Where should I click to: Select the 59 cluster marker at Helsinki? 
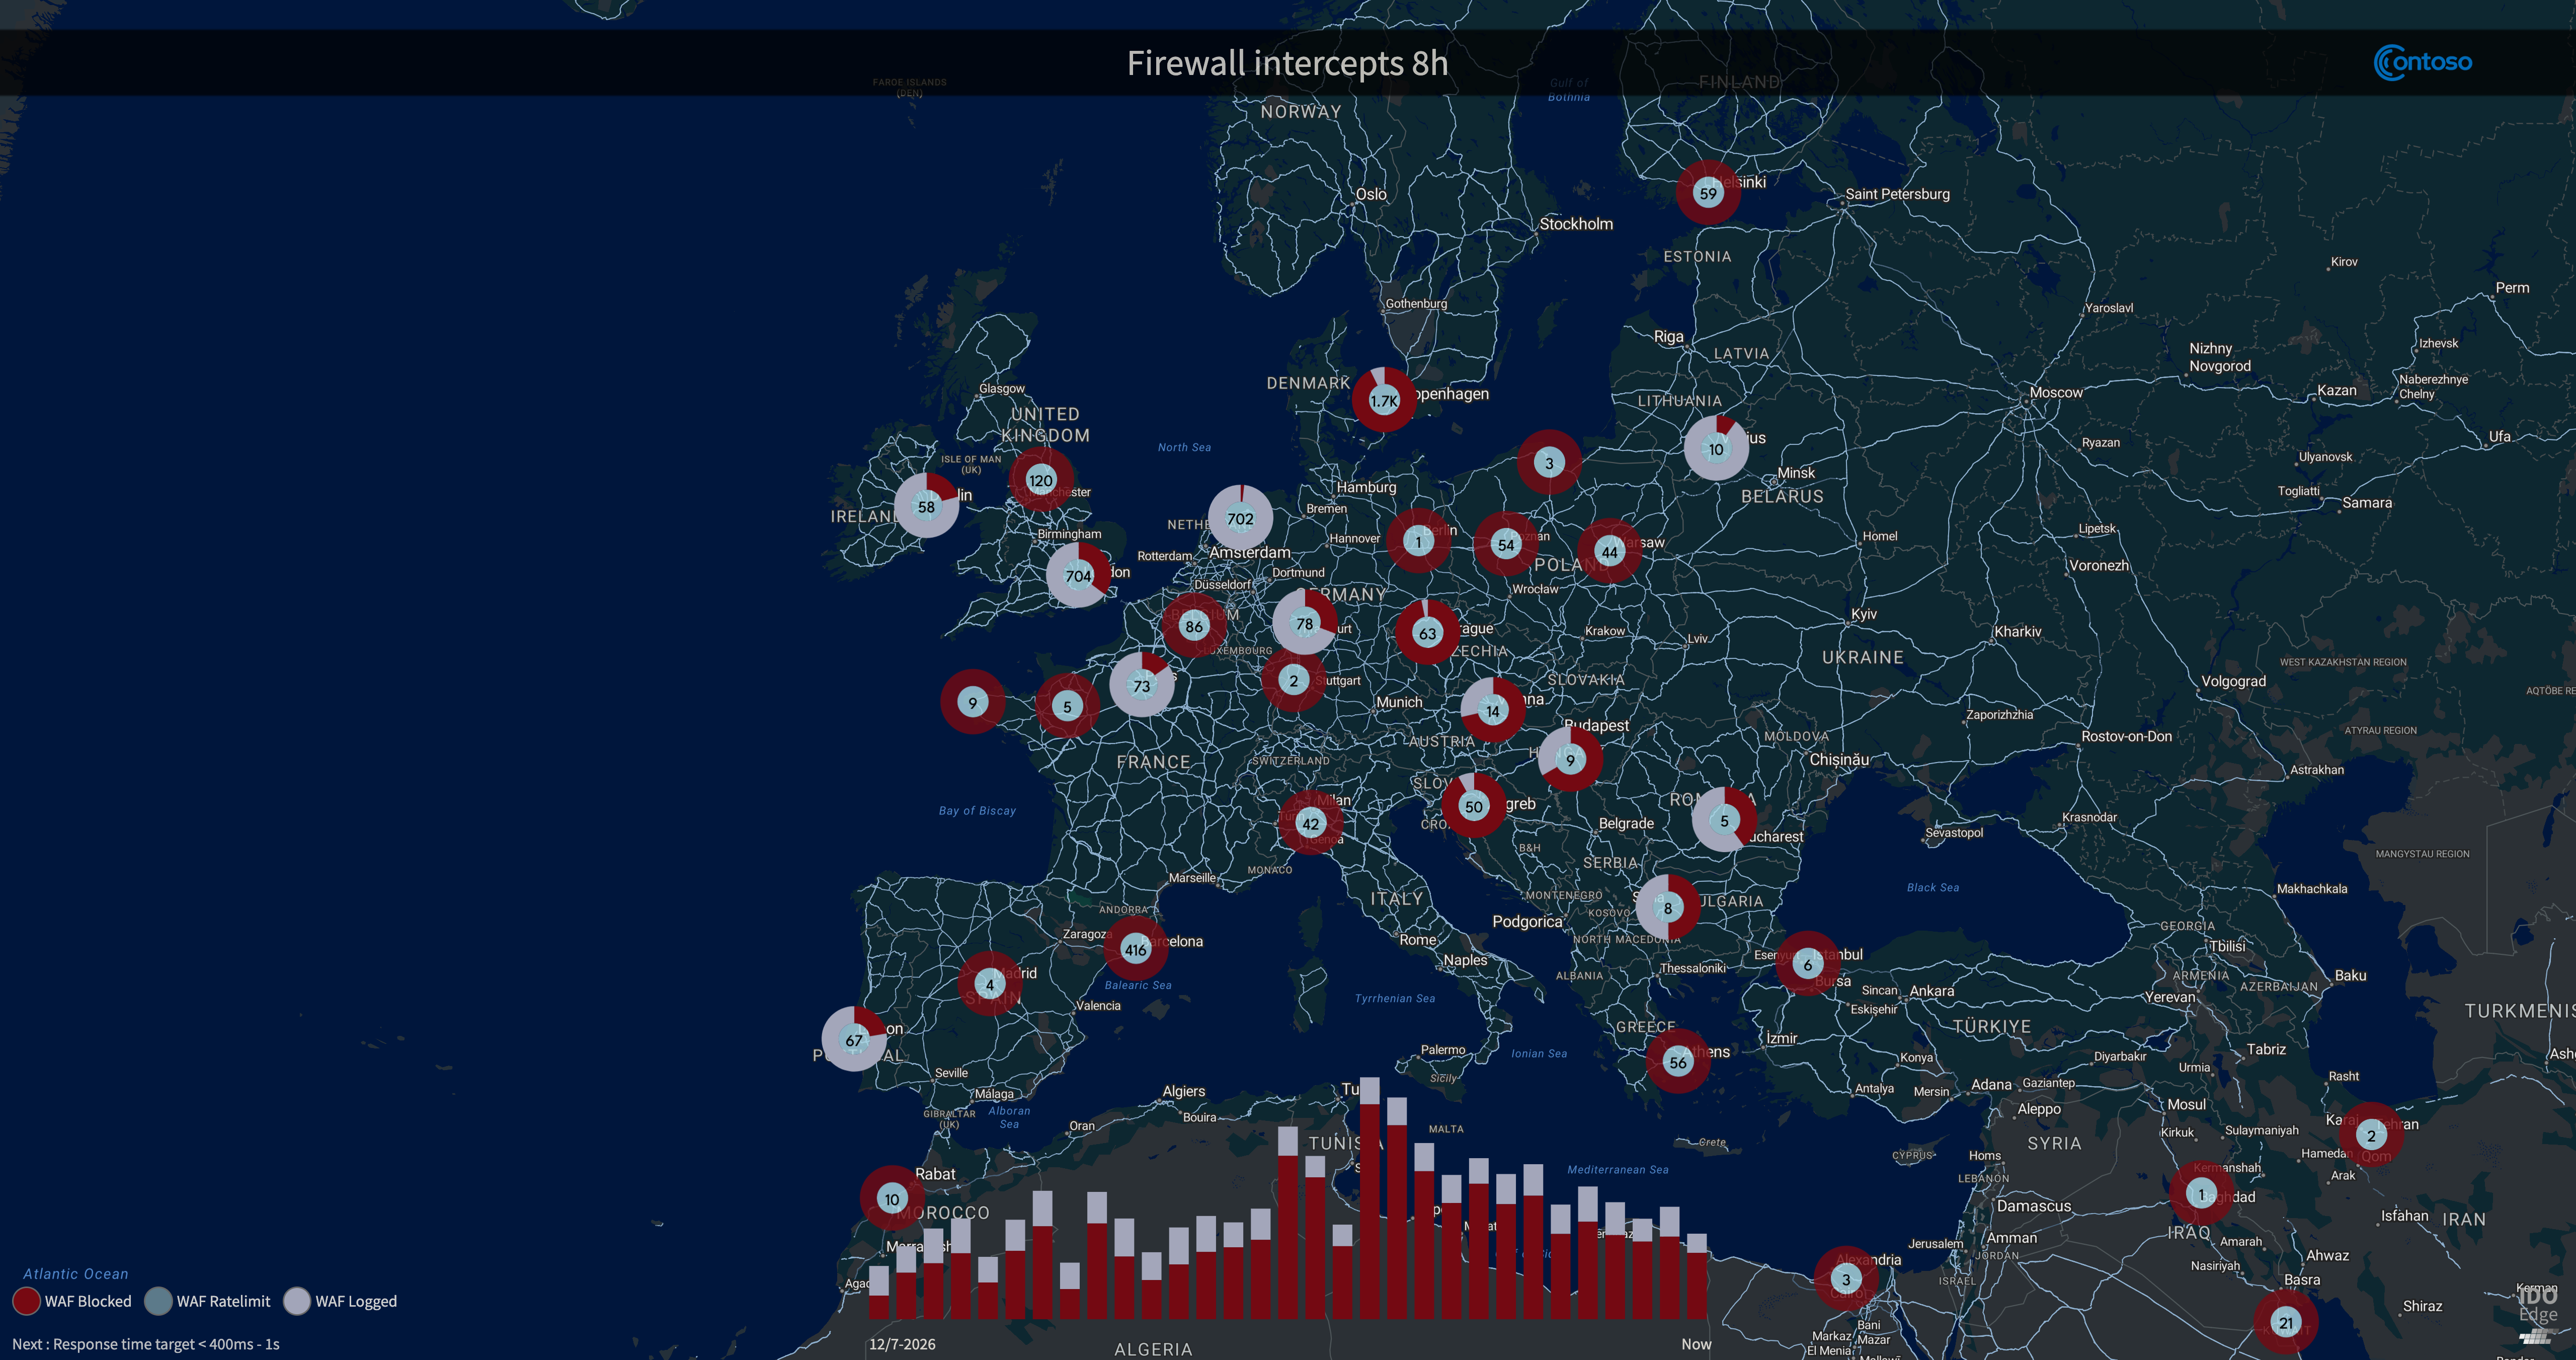[x=1708, y=193]
